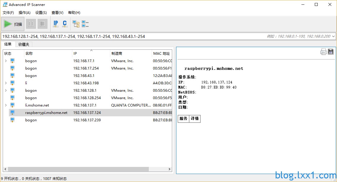Click the C subnet class toolbar icon
Screen dimensions: 337x182
(x=65, y=24)
